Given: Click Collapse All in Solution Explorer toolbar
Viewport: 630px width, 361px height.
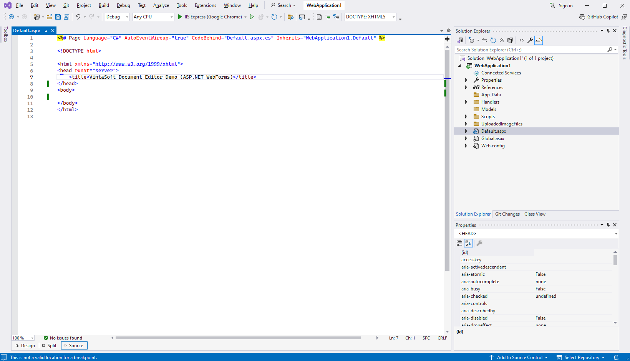Looking at the screenshot, I should click(502, 40).
